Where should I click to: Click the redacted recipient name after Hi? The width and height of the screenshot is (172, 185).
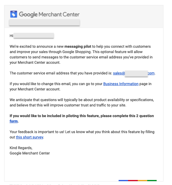click(34, 36)
